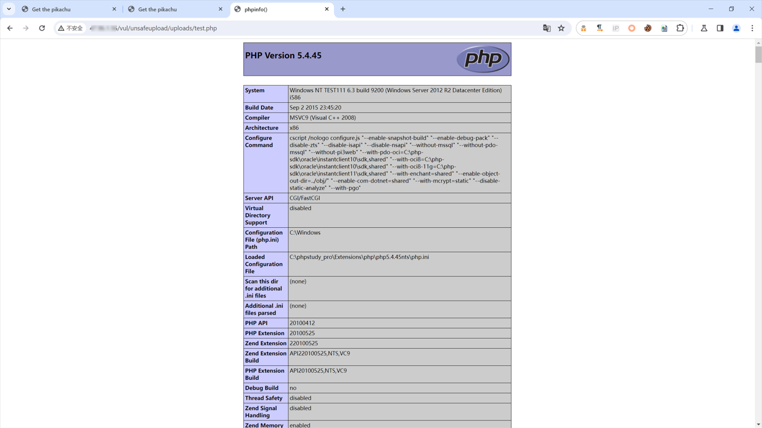Open the Extensions puzzle piece menu
This screenshot has height=428, width=762.
click(680, 28)
